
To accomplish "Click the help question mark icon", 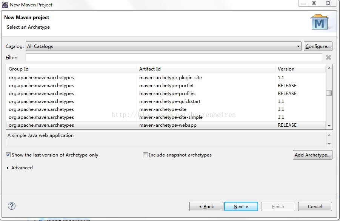I will [12, 206].
